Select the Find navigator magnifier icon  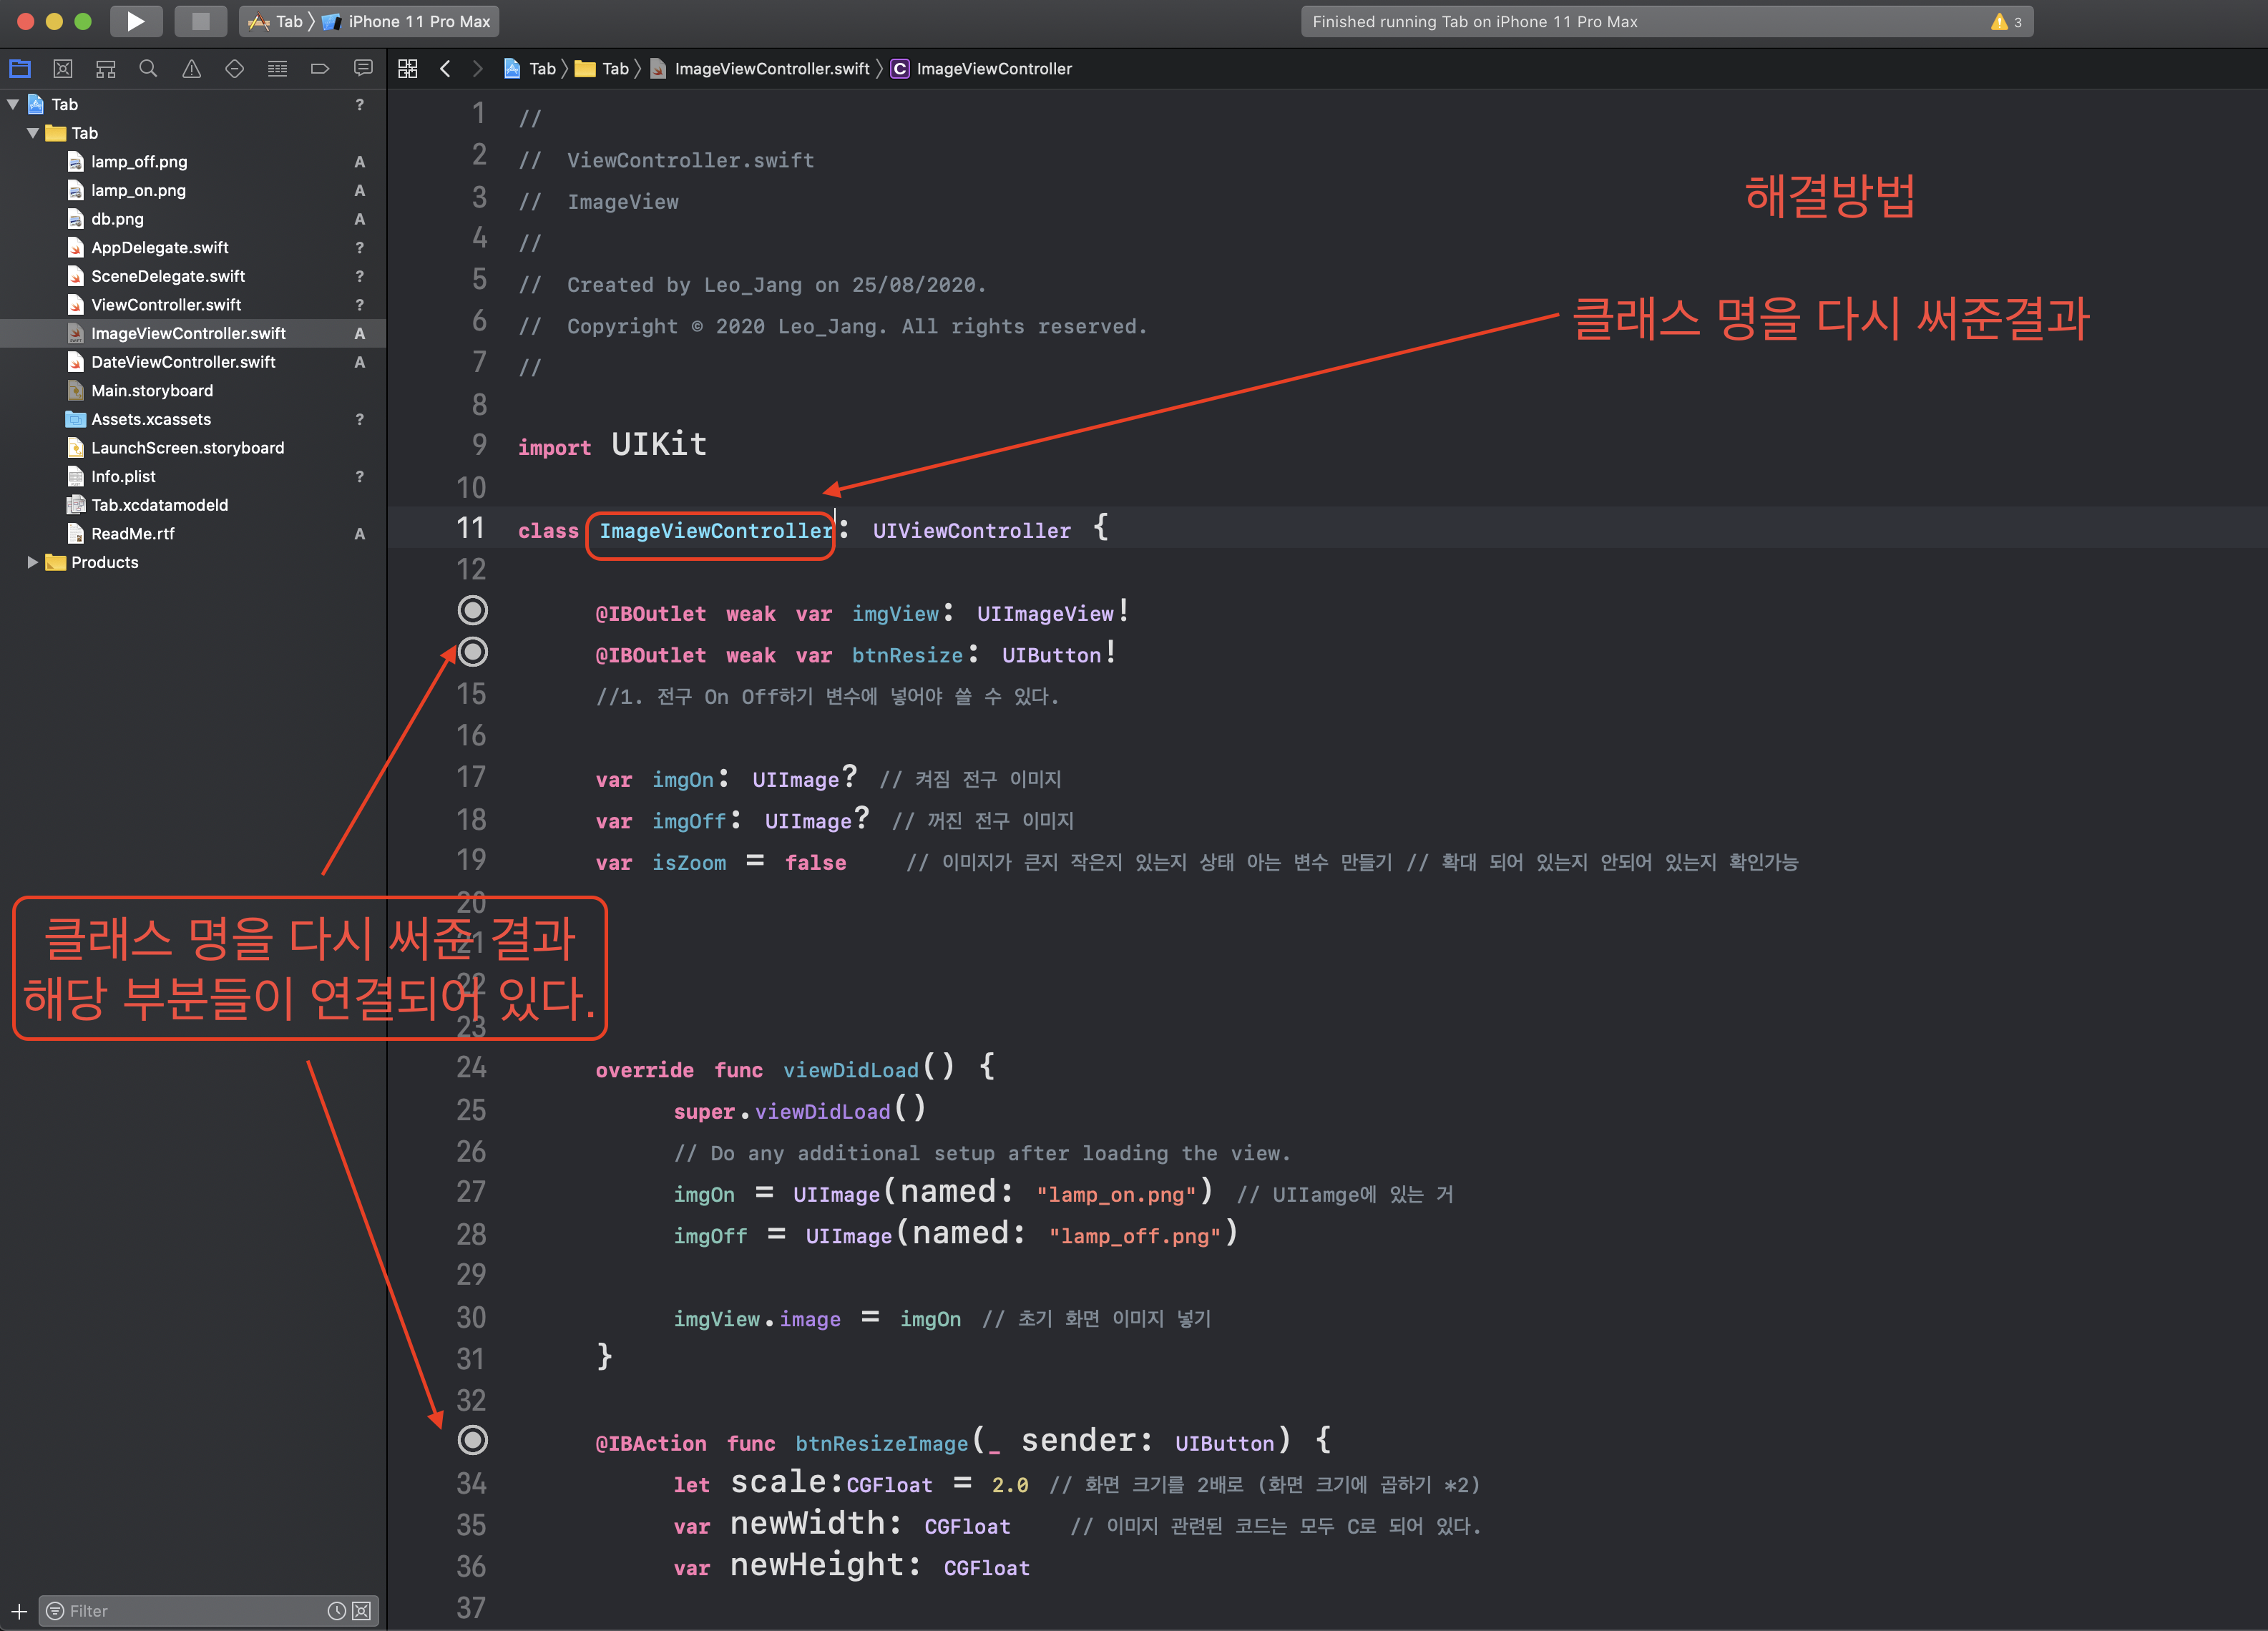click(148, 68)
